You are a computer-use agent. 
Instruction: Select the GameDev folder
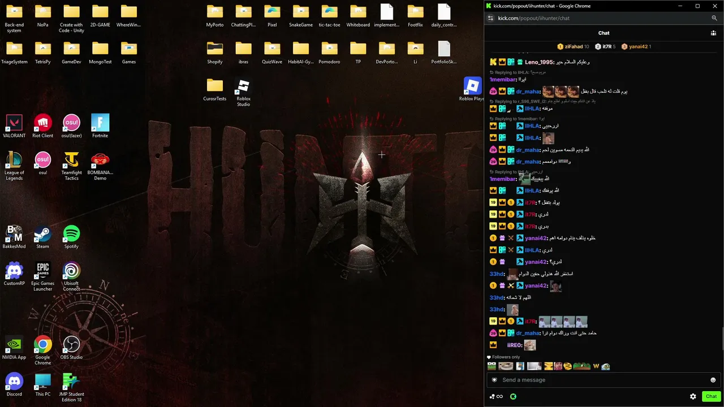(71, 53)
